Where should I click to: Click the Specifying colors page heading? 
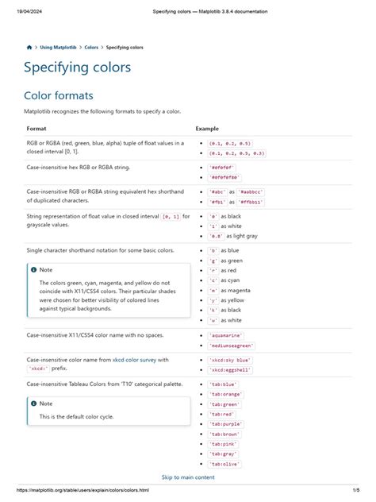(x=78, y=68)
